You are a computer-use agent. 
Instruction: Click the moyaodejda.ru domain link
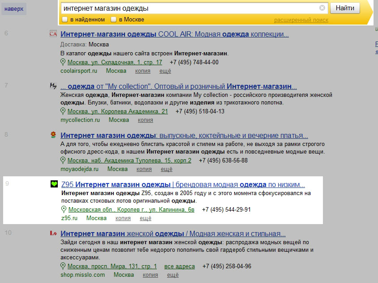[80, 169]
